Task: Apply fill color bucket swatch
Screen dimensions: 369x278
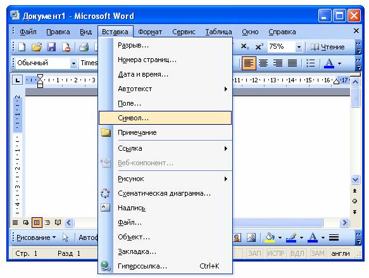Action: (x=270, y=237)
